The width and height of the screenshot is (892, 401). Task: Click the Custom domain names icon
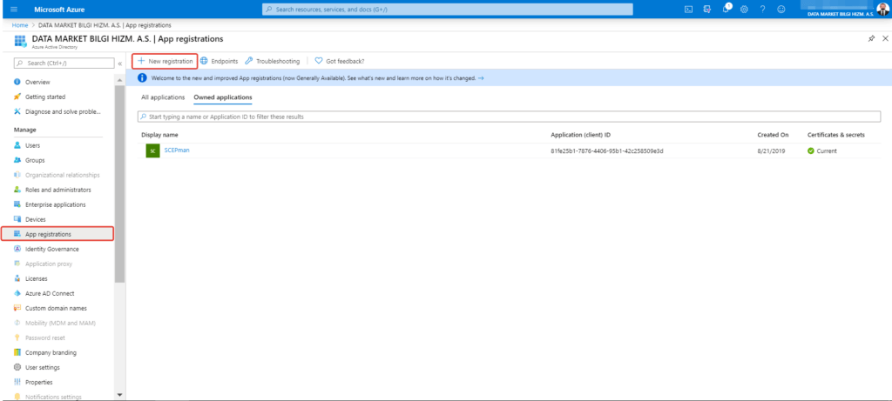click(x=17, y=308)
